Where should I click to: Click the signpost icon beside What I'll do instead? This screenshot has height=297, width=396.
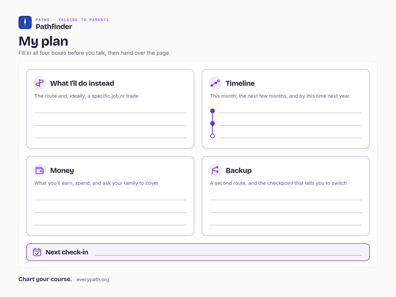40,83
